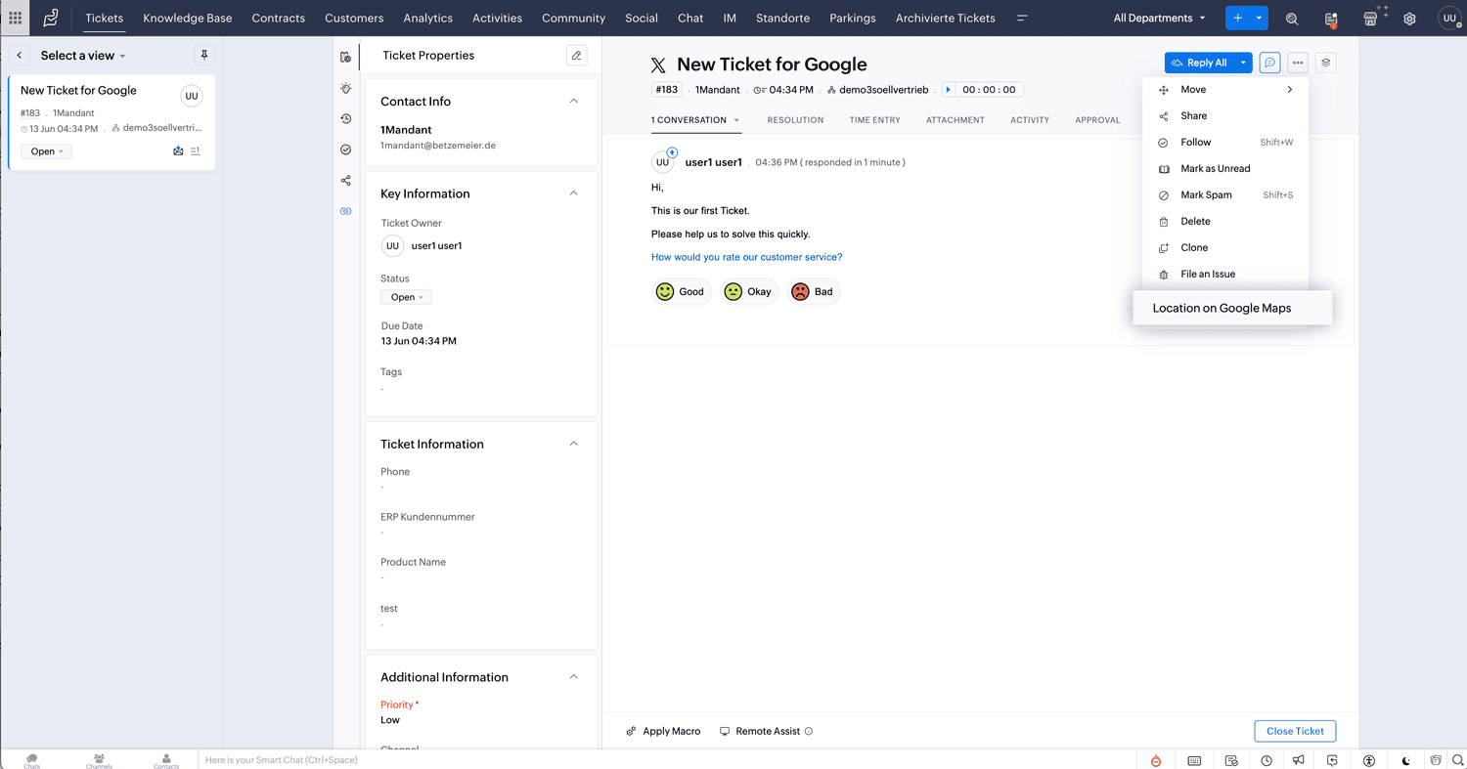Open the lightbulb insights sidebar icon
This screenshot has height=769, width=1467.
point(346,88)
